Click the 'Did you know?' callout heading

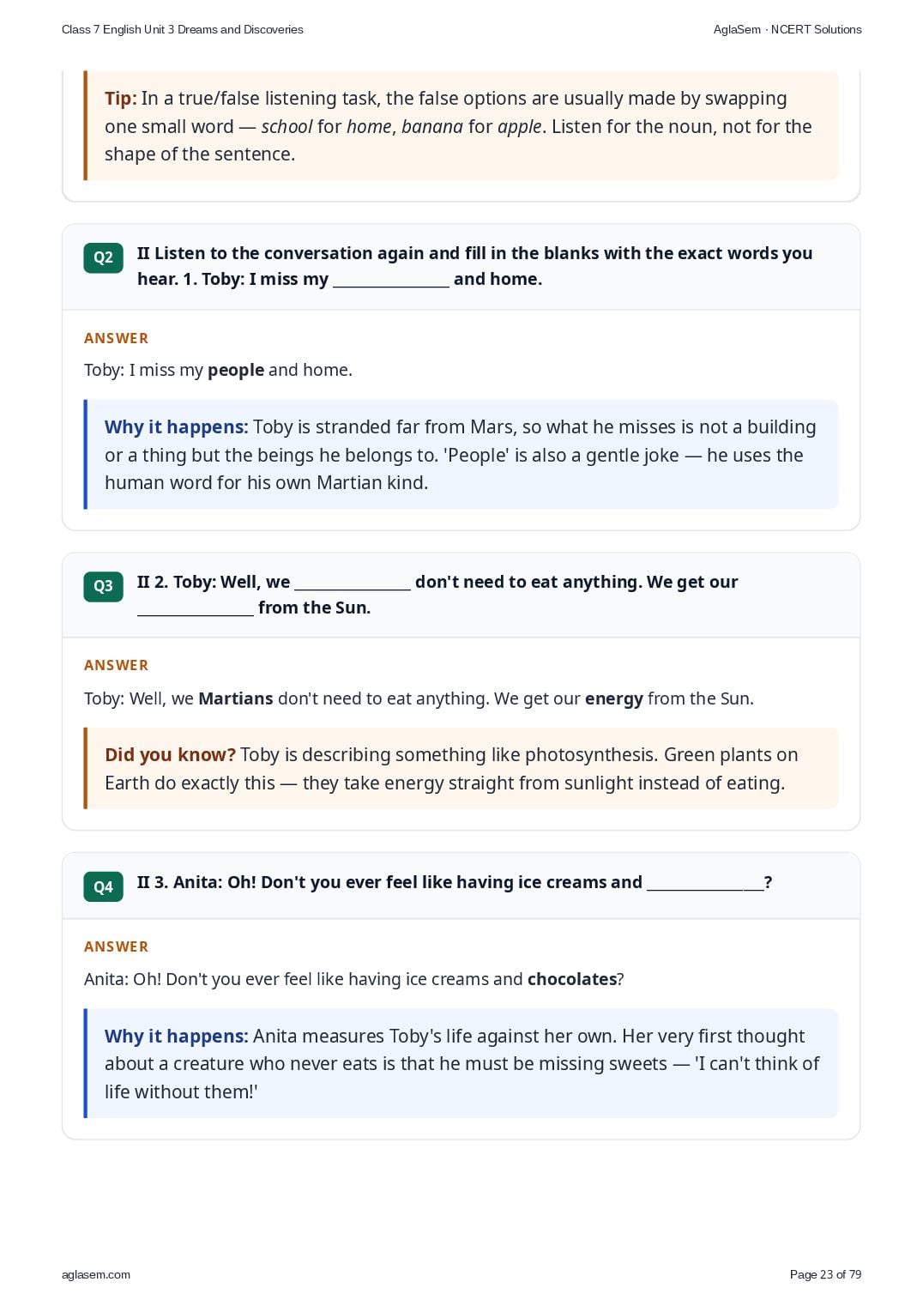point(170,755)
